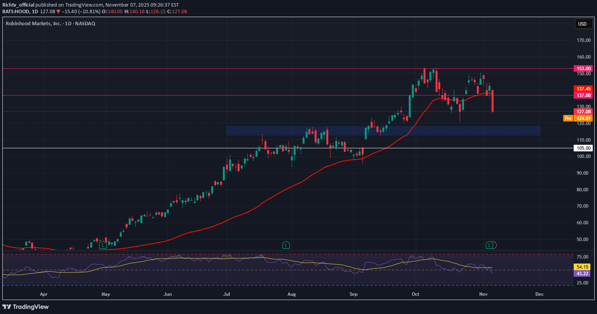Screen dimensions: 597x314
Task: Select the 105.00 white price level label
Action: 583,148
